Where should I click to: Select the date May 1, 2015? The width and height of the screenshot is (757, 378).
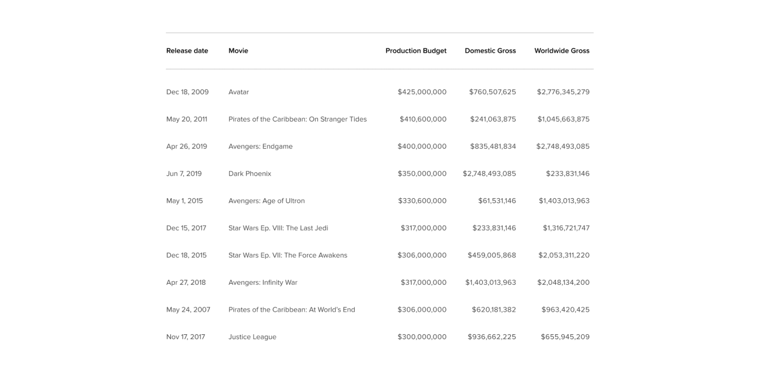click(x=184, y=201)
